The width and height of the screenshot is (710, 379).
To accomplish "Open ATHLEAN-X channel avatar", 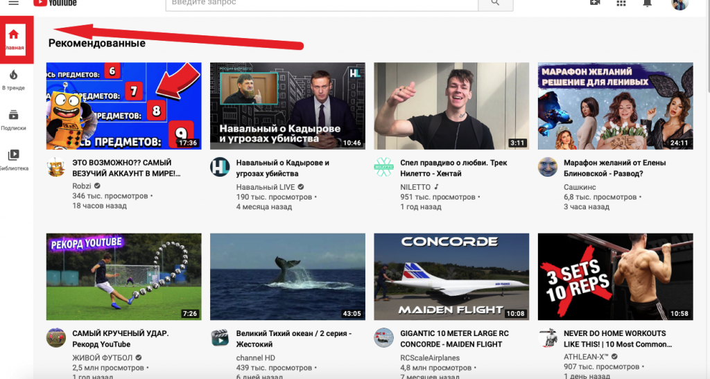I will tap(548, 338).
